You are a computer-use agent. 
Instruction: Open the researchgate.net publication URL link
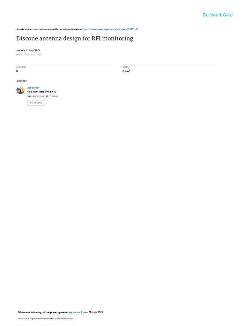[110, 29]
